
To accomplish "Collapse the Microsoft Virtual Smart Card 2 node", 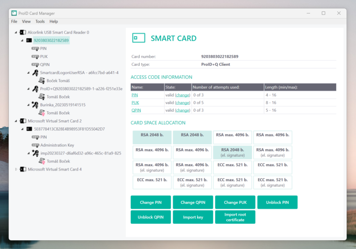I will (x=16, y=121).
